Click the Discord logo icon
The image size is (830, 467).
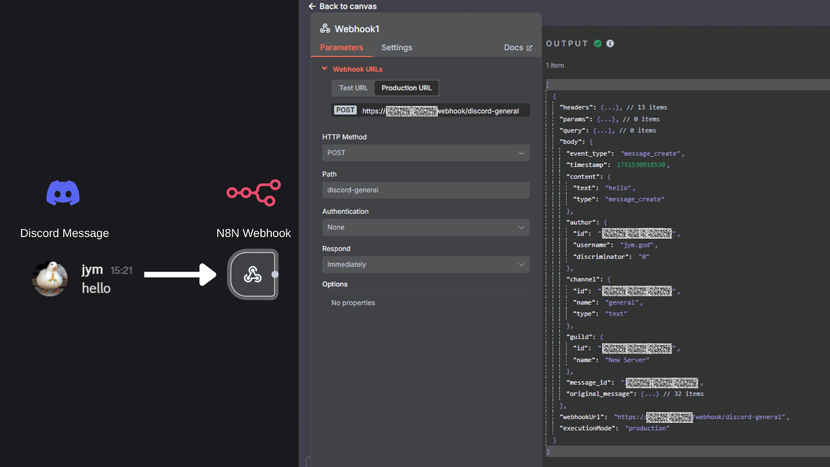pyautogui.click(x=64, y=191)
